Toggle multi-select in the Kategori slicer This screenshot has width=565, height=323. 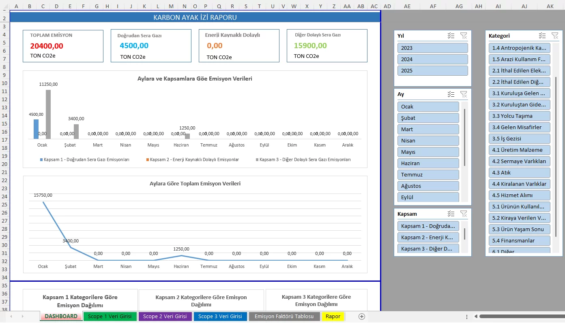(x=542, y=36)
